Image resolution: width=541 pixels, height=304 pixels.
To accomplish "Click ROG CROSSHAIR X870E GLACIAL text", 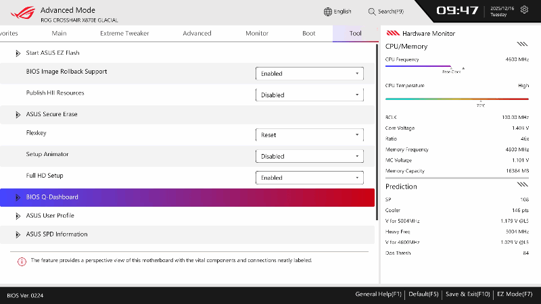I will coord(79,20).
